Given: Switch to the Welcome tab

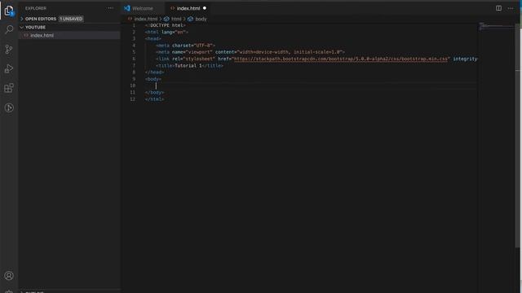Looking at the screenshot, I should (143, 8).
